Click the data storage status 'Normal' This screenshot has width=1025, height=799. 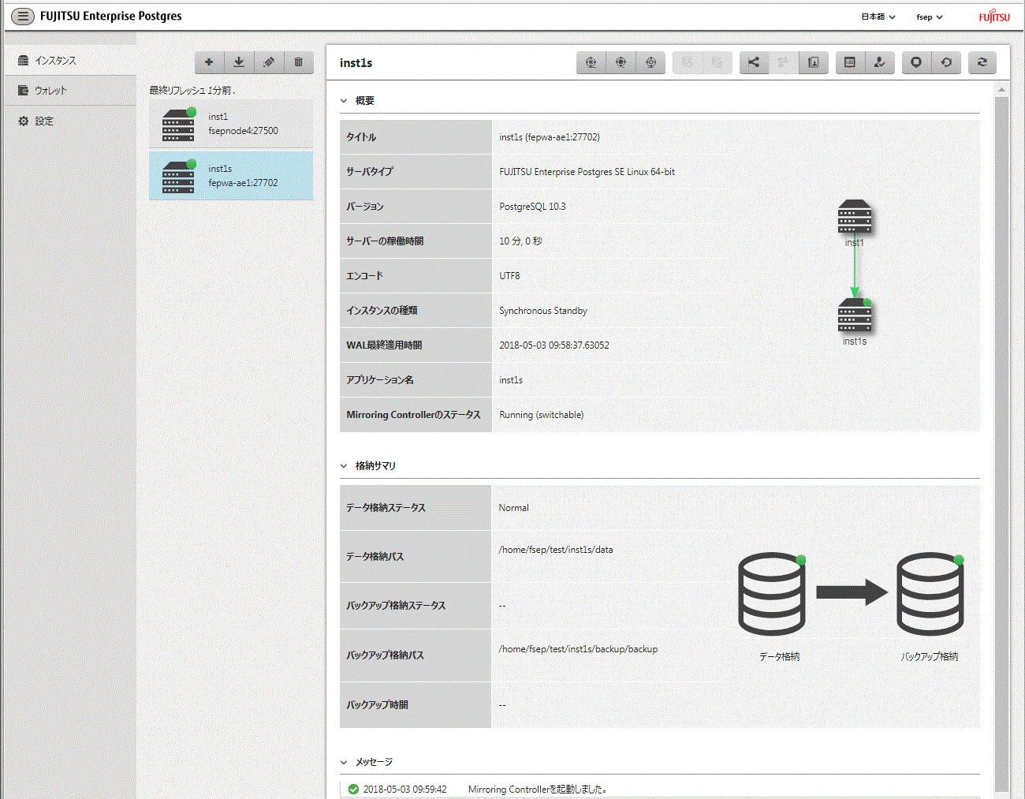pos(514,508)
